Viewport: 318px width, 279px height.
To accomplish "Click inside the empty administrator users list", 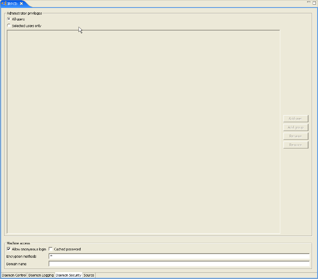I will pyautogui.click(x=143, y=131).
